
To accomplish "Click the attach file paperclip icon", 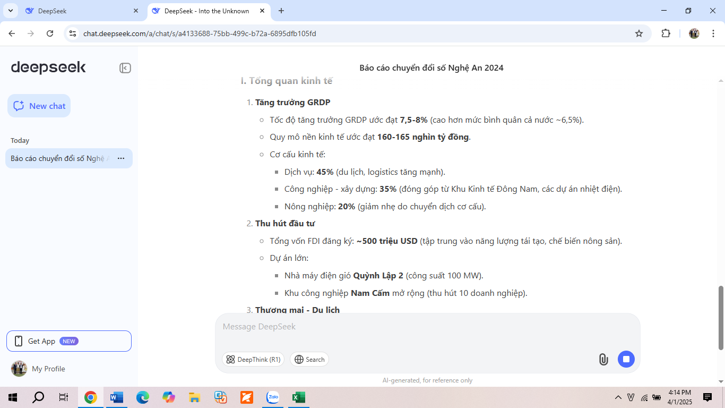I will (x=603, y=359).
